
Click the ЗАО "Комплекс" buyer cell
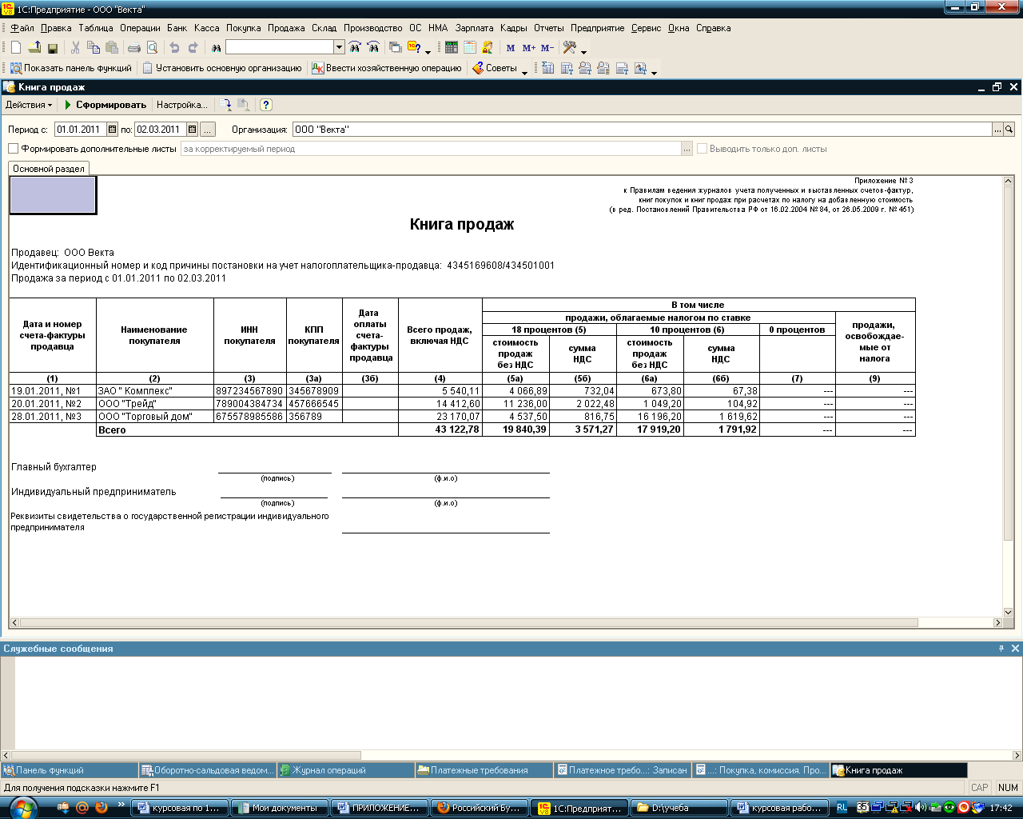tap(155, 391)
